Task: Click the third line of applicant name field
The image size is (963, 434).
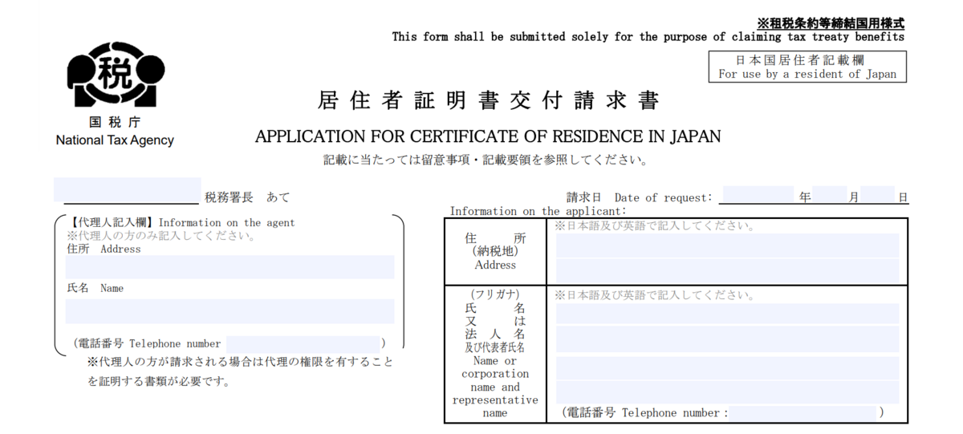Action: tap(728, 368)
